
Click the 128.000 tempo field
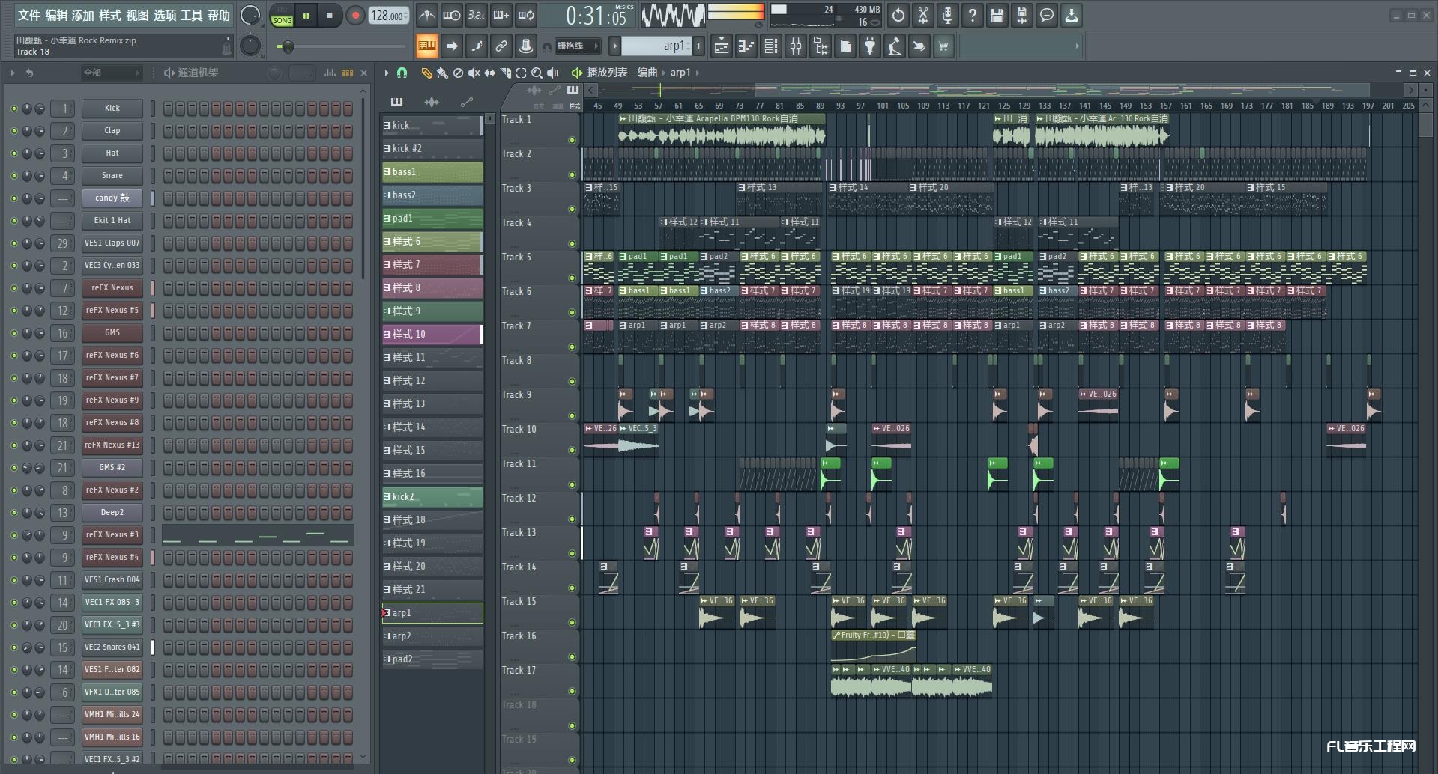click(x=387, y=15)
